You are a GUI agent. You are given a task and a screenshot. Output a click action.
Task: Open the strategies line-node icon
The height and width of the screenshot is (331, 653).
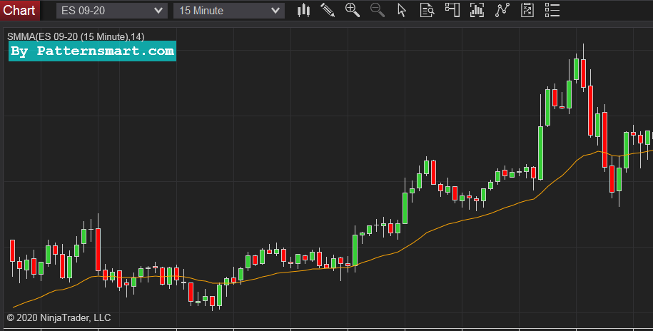[502, 10]
